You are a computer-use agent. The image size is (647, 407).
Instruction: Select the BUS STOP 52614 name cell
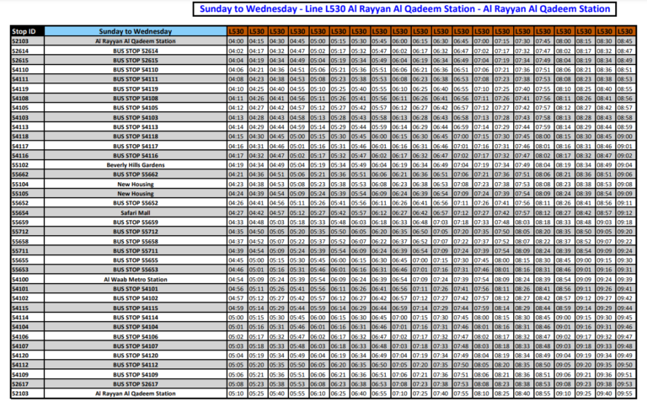[136, 51]
